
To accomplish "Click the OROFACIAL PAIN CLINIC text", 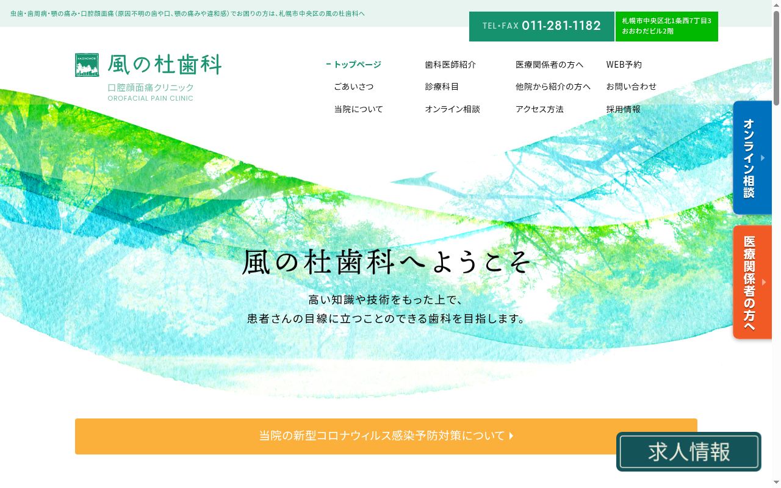I will (x=151, y=98).
